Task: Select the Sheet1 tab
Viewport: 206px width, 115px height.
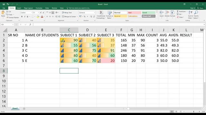Action: point(15,108)
